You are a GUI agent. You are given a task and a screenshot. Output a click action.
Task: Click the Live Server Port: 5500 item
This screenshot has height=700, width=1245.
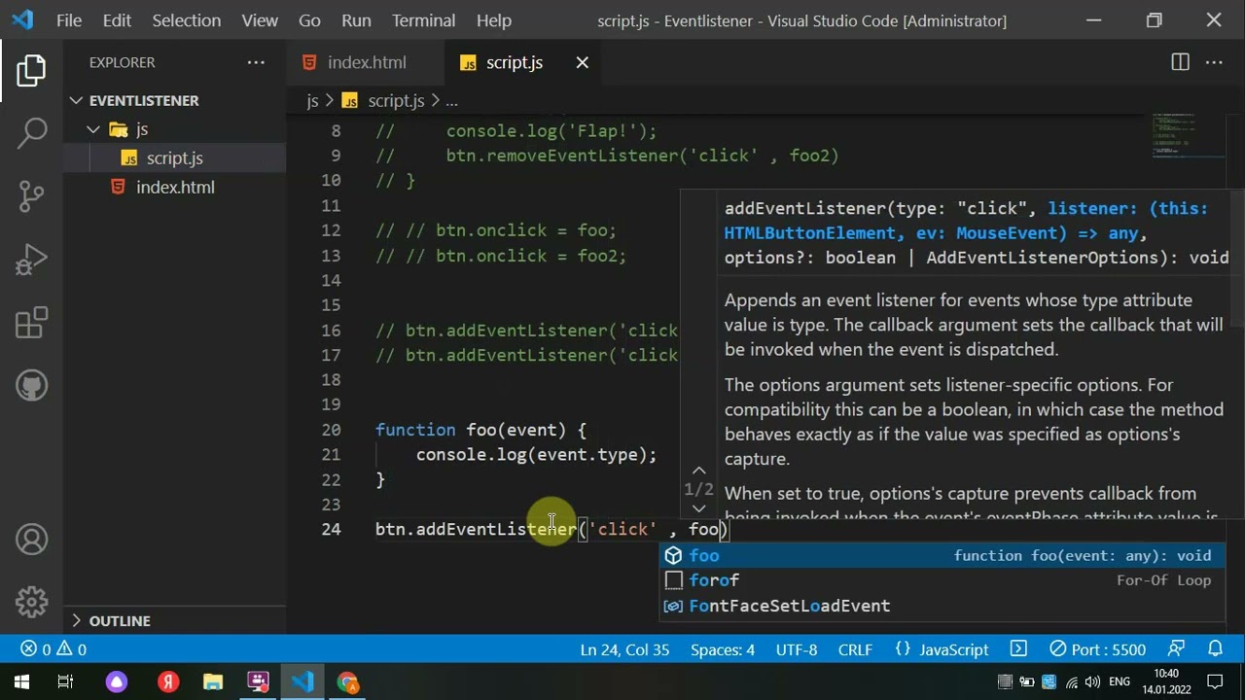1097,649
